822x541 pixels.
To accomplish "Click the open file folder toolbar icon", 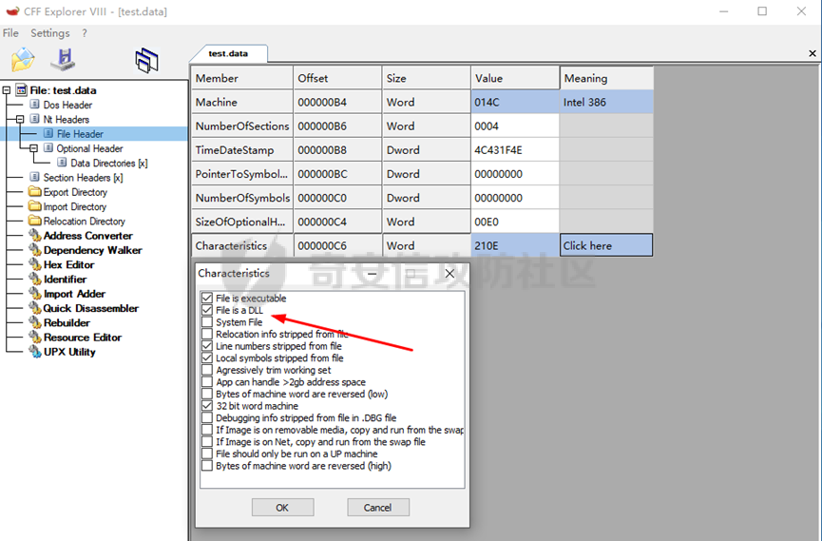I will pos(23,60).
